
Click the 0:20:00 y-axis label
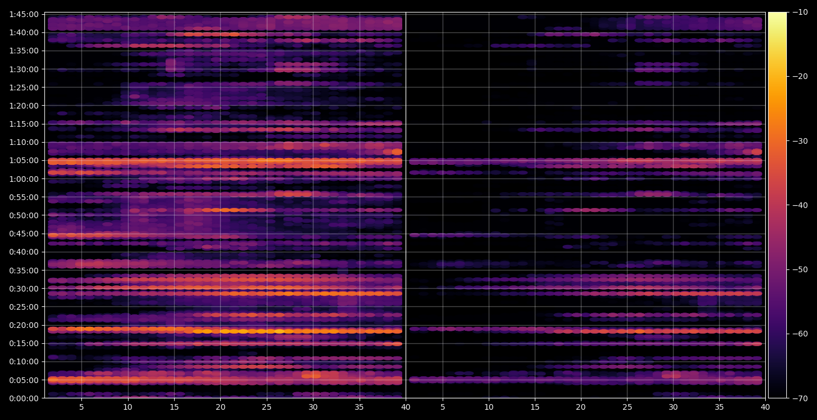[24, 325]
